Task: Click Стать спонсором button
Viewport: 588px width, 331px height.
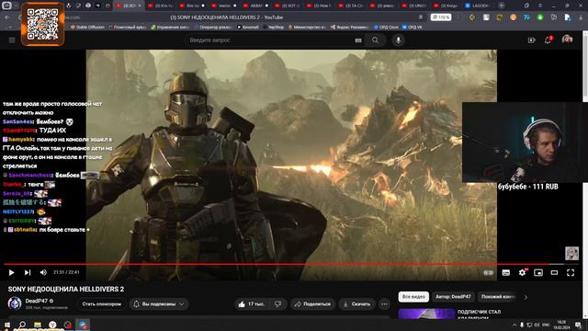Action: pos(101,304)
